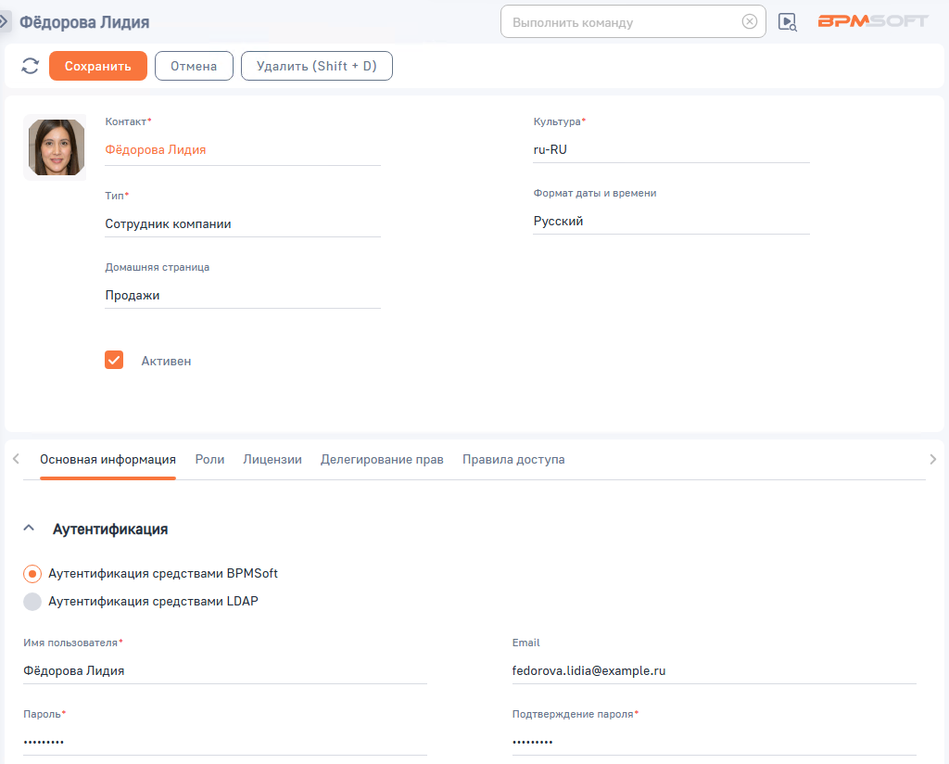
Task: Open the Формат даты и времени dropdown
Action: click(x=671, y=221)
